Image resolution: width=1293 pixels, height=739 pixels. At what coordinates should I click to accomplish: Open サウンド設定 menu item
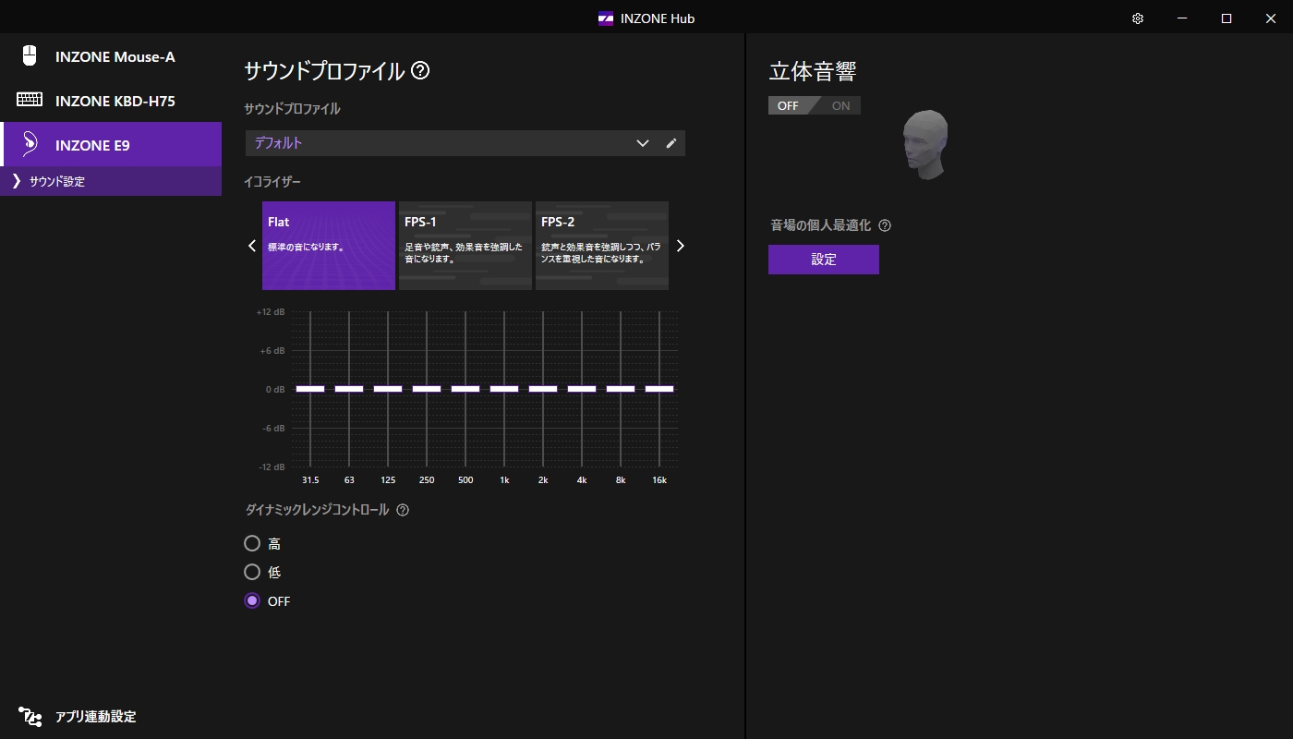[111, 181]
